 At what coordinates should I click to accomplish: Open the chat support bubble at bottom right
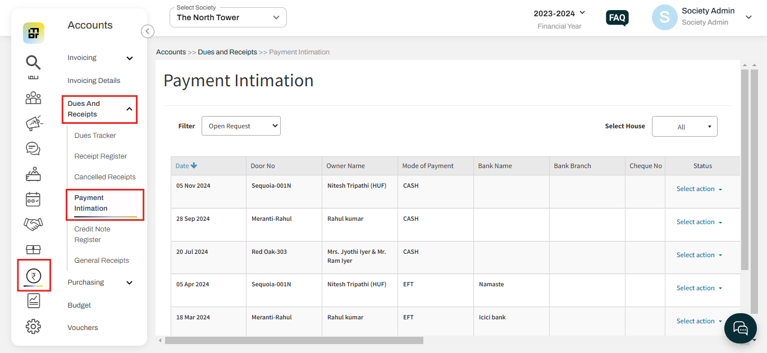[740, 328]
